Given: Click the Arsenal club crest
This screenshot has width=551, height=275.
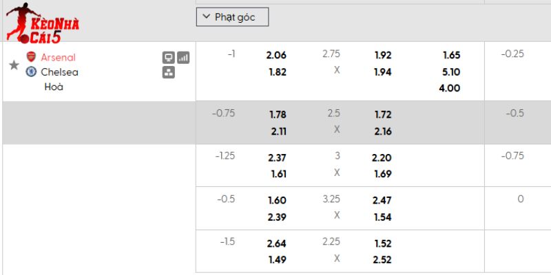Looking at the screenshot, I should pos(30,57).
